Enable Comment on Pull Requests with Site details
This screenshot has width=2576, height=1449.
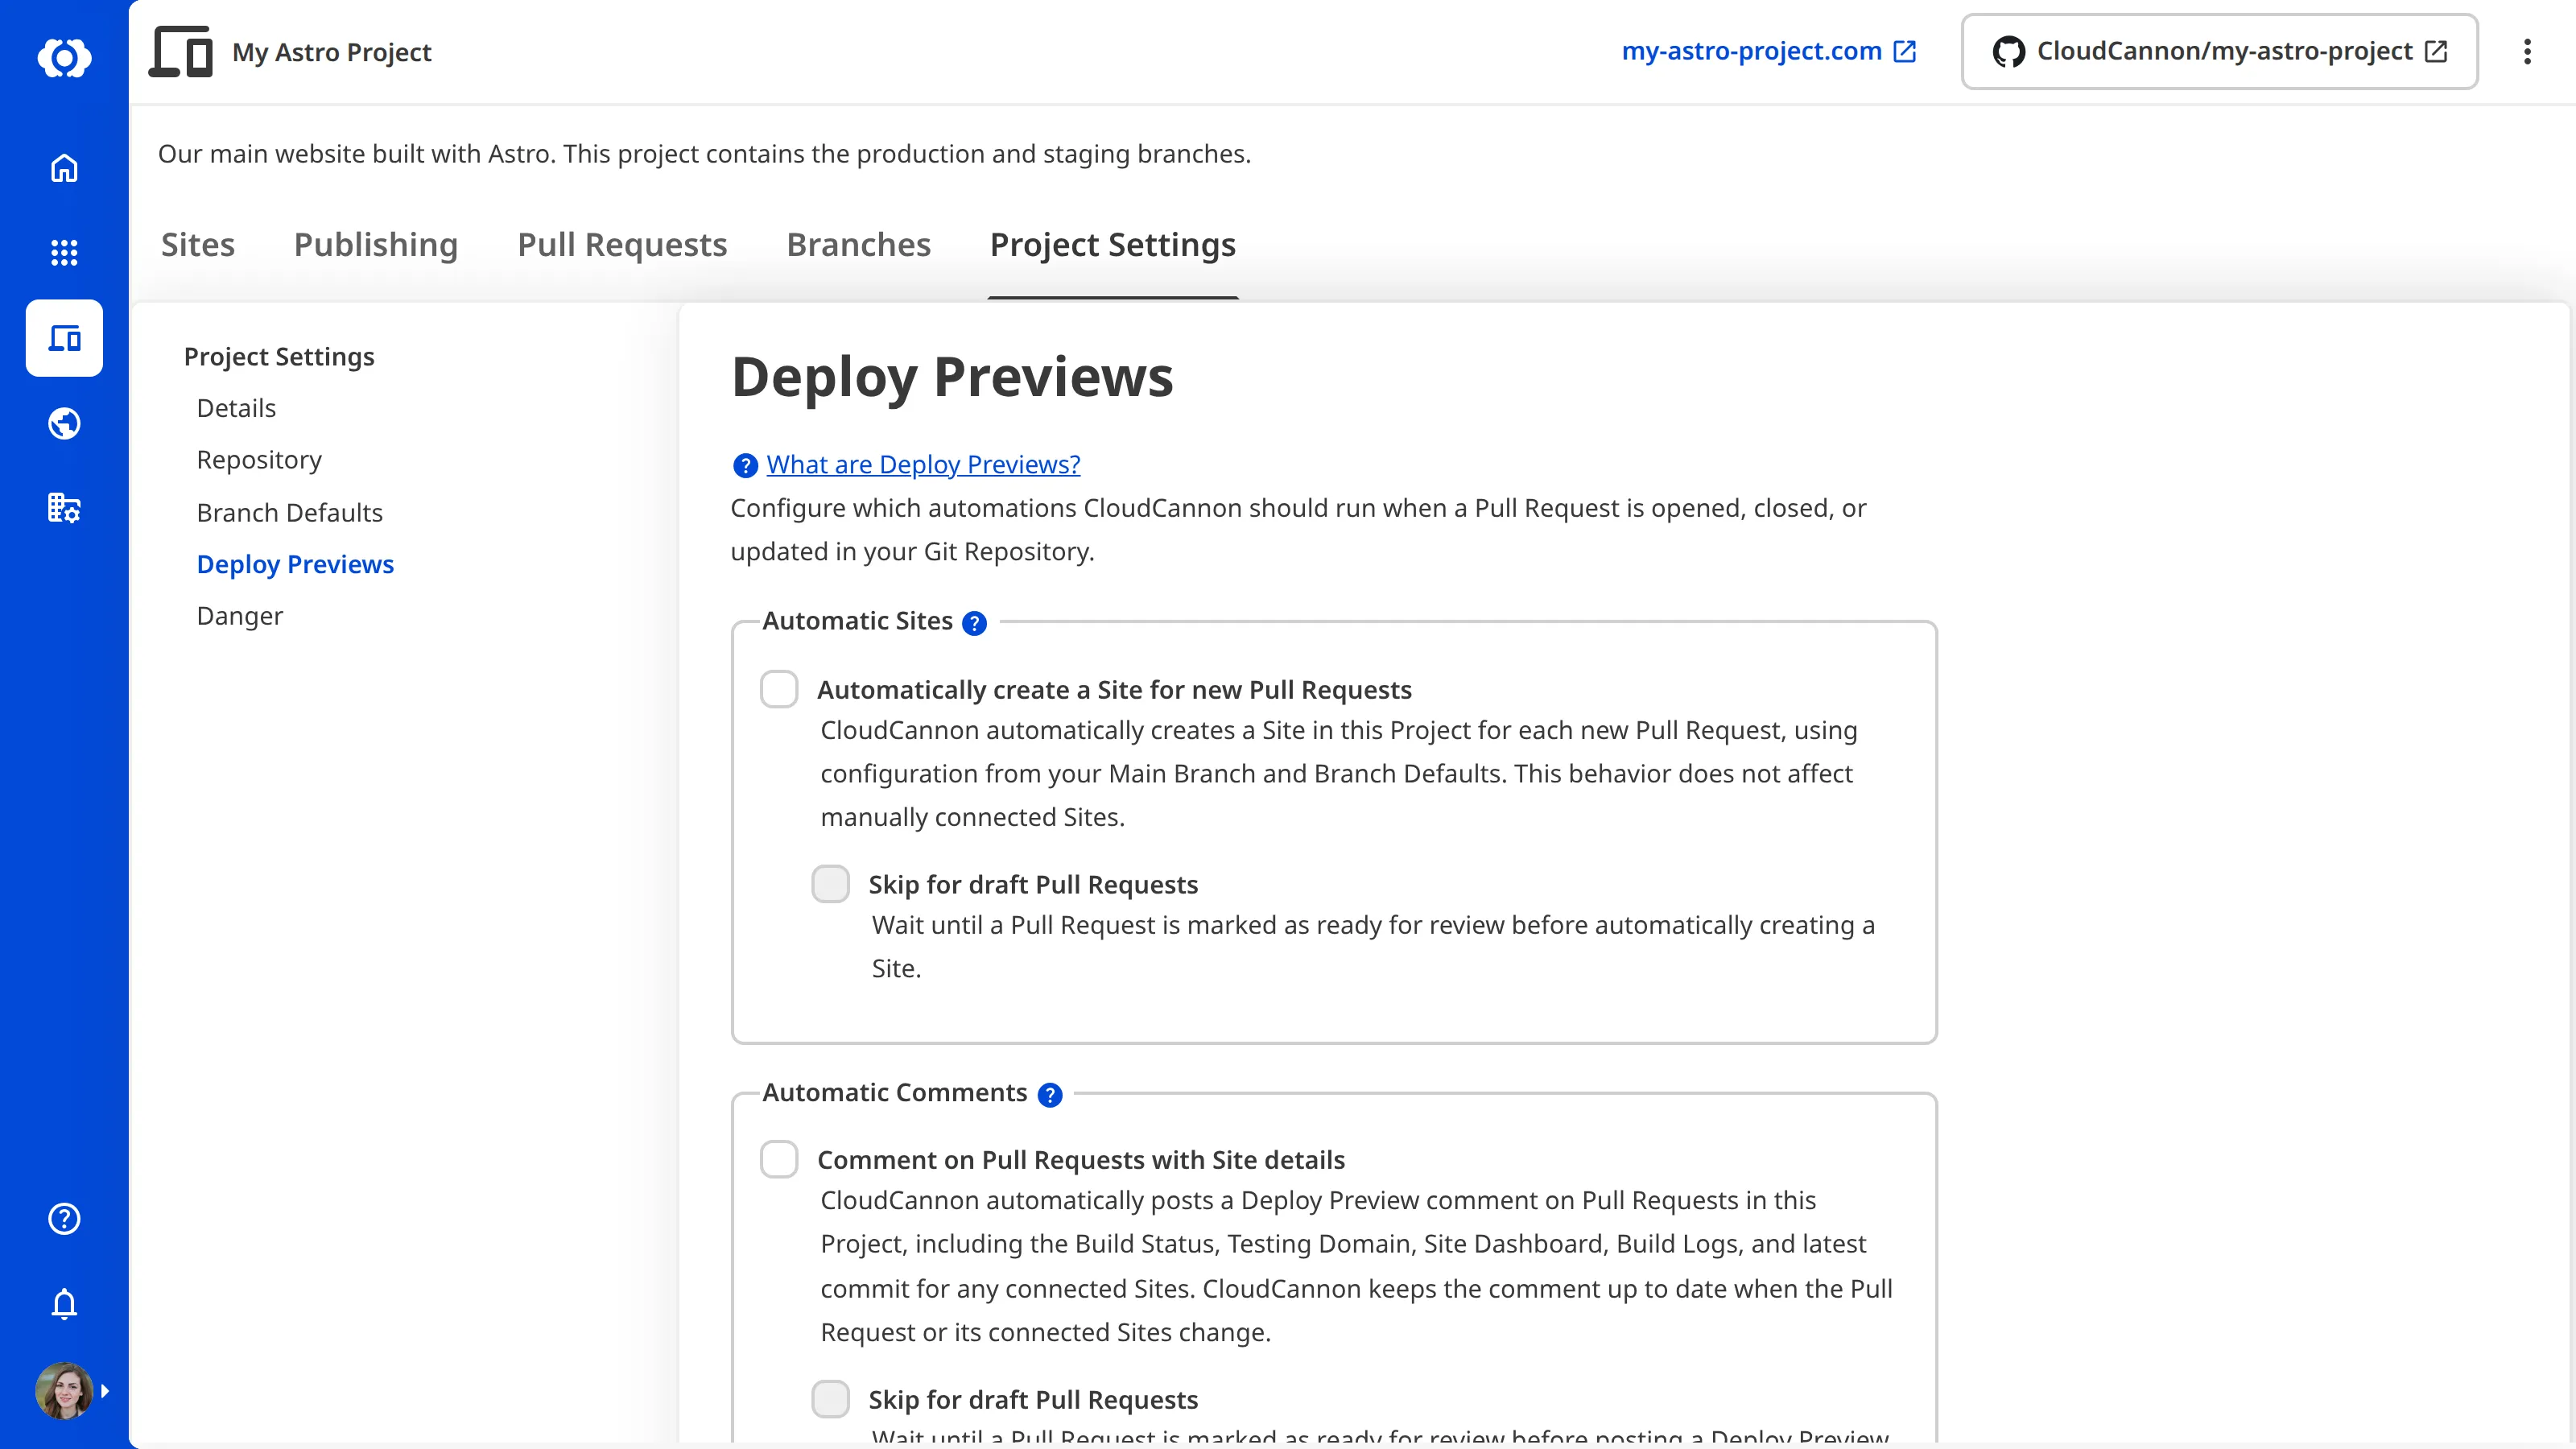(x=779, y=1159)
